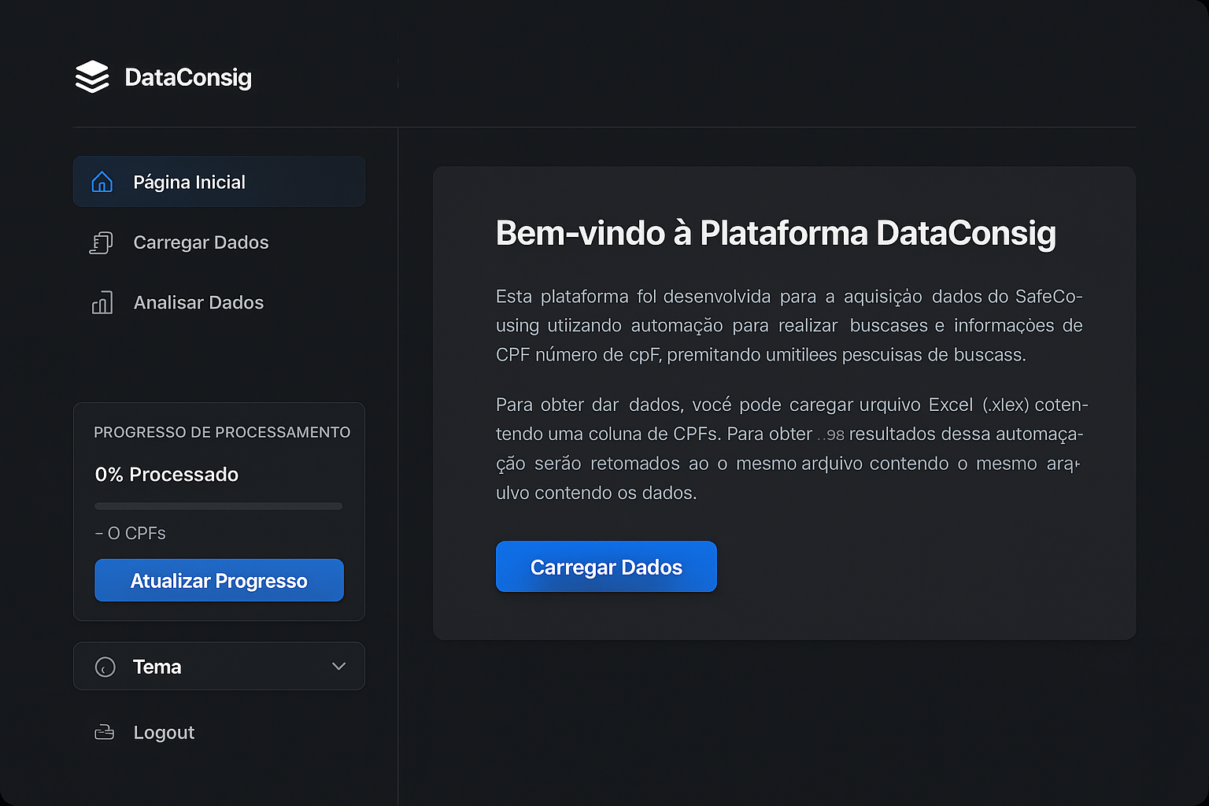The width and height of the screenshot is (1209, 806).
Task: Click the document icon next to Carregar Dados
Action: click(102, 242)
